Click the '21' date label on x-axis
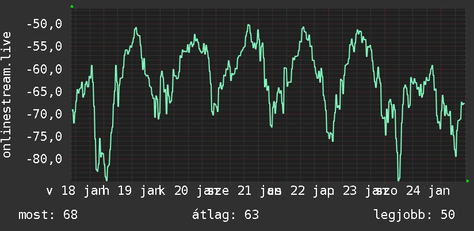This screenshot has width=474, height=231. [x=244, y=191]
